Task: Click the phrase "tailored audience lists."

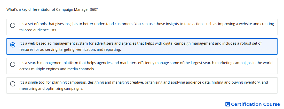Action: [38, 30]
